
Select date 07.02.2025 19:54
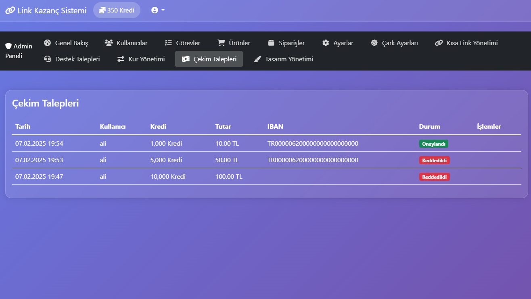point(39,143)
